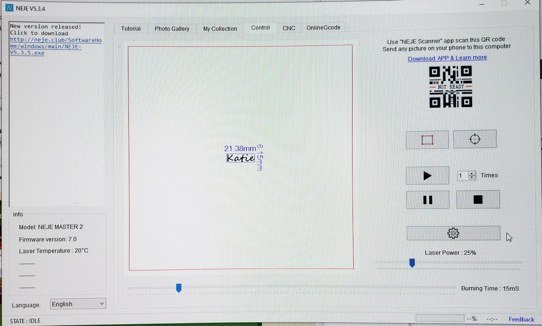The width and height of the screenshot is (542, 326).
Task: Open settings with the gear button
Action: click(x=453, y=233)
